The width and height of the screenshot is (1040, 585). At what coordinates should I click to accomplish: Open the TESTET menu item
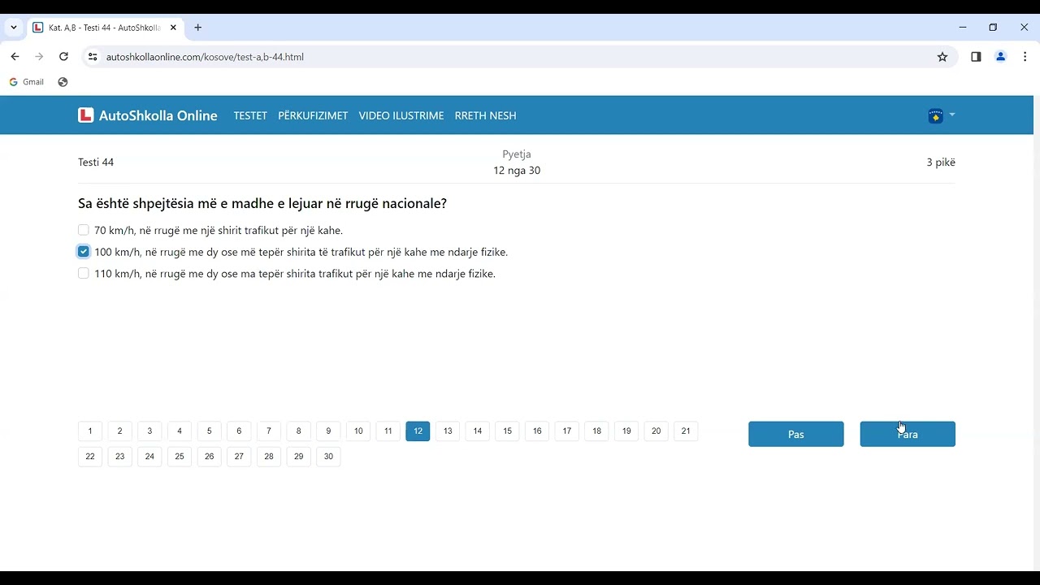250,115
